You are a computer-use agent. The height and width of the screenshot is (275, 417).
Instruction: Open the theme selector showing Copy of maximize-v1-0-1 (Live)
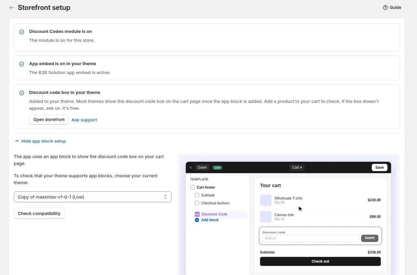[x=93, y=197]
